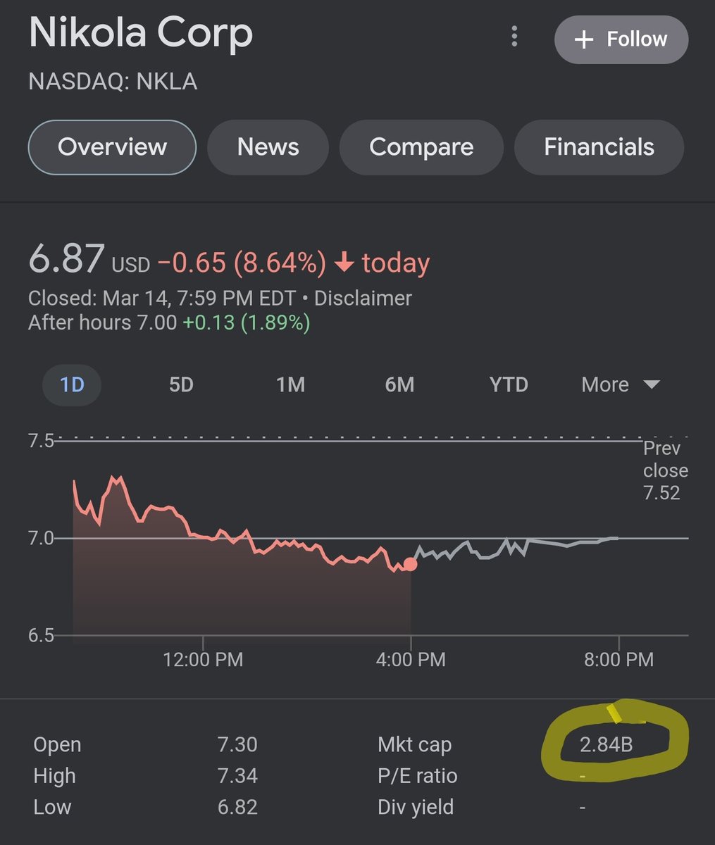Image resolution: width=715 pixels, height=845 pixels.
Task: Switch to the News tab
Action: coord(268,147)
